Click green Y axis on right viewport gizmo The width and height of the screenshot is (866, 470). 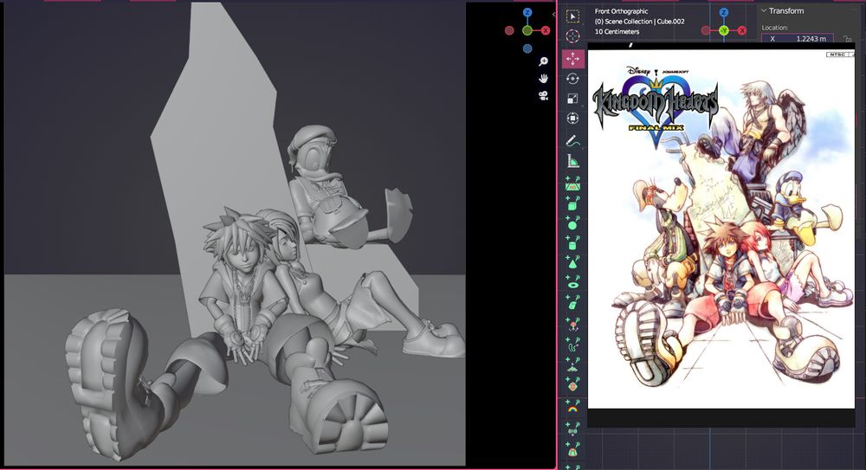pos(724,31)
